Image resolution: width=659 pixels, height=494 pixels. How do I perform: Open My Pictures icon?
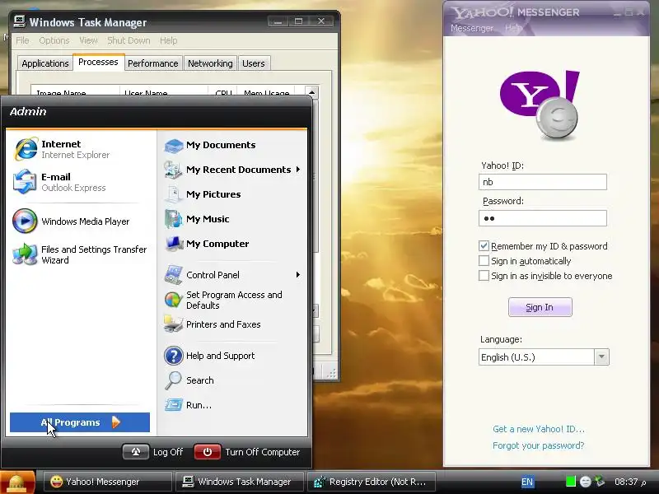pos(173,194)
